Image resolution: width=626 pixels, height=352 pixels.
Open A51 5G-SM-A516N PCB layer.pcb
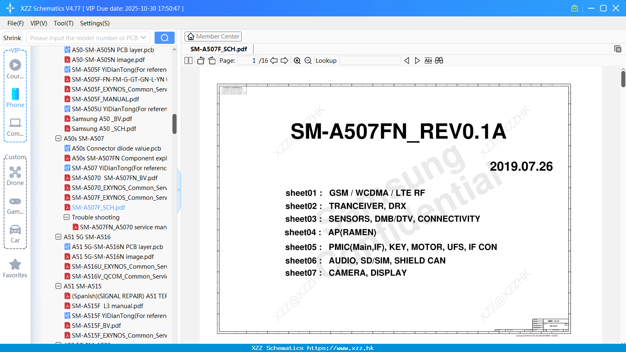(x=114, y=247)
